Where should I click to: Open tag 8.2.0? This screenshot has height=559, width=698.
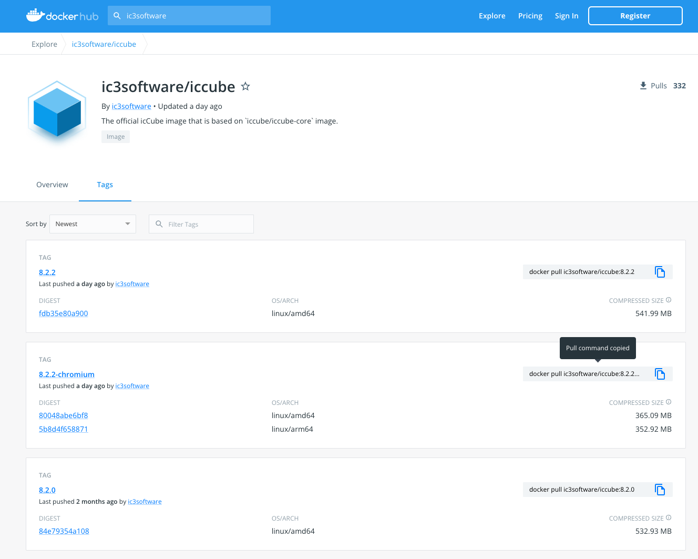pos(47,490)
